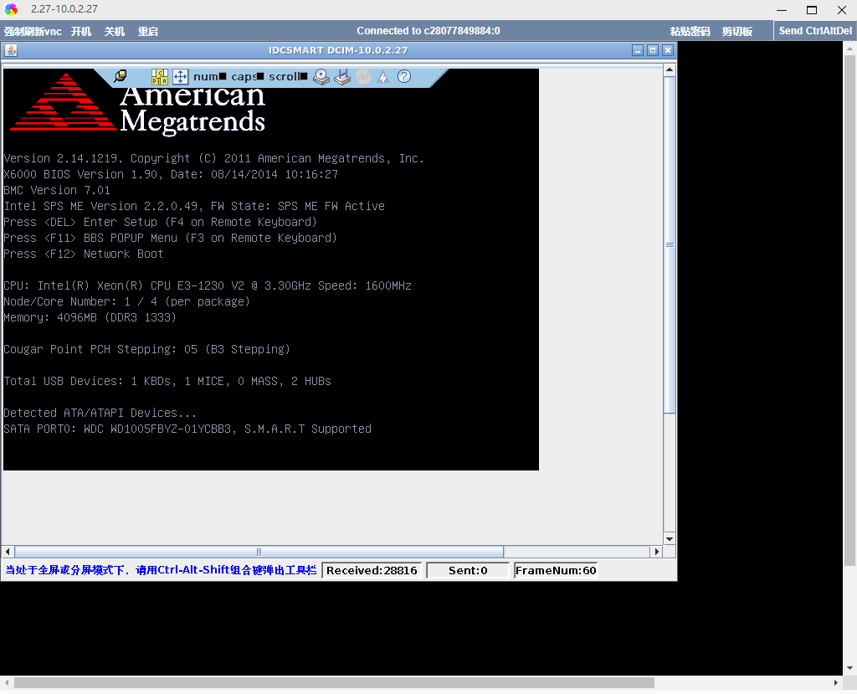Screen dimensions: 857x694
Task: Open the virtual floppy disk icon
Action: pos(341,77)
